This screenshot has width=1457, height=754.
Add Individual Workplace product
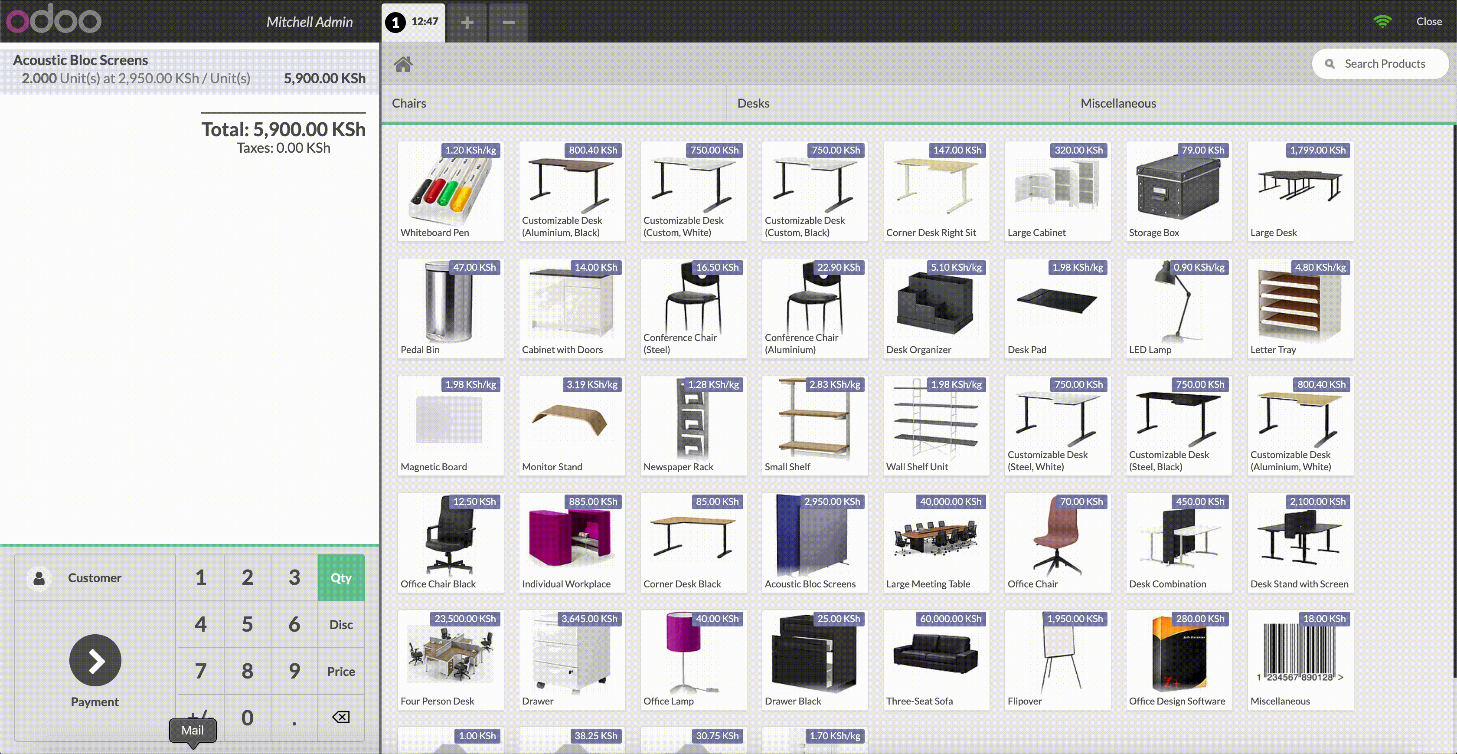[x=572, y=543]
